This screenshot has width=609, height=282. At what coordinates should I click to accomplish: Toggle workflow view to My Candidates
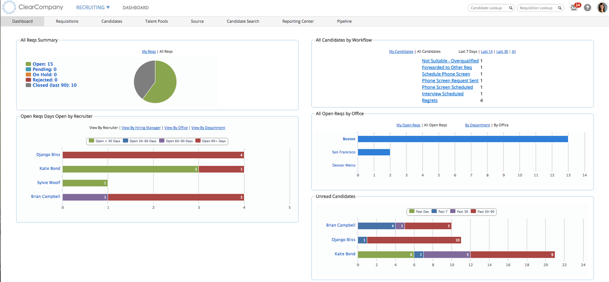(x=401, y=51)
